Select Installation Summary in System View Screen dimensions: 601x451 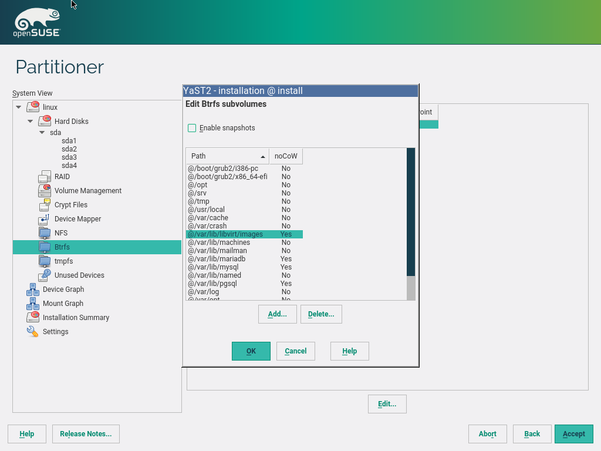coord(76,318)
